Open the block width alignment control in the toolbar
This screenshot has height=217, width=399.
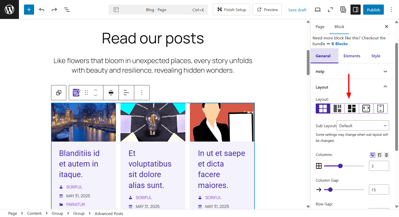pos(111,93)
